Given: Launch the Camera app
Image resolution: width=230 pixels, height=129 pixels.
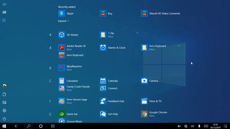Looking at the screenshot, I should point(149,81).
